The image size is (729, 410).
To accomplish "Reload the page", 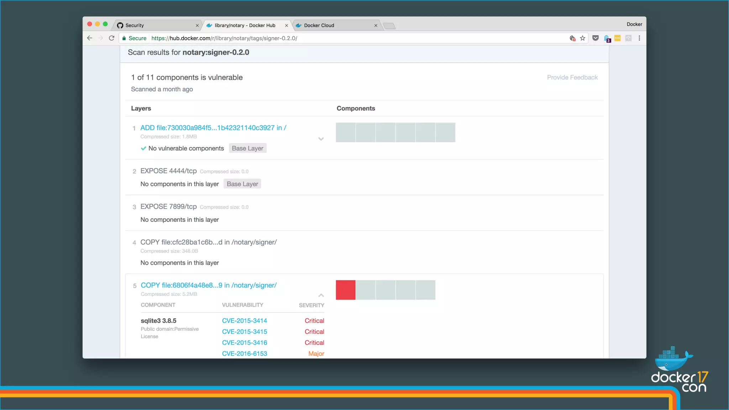I will (x=111, y=38).
